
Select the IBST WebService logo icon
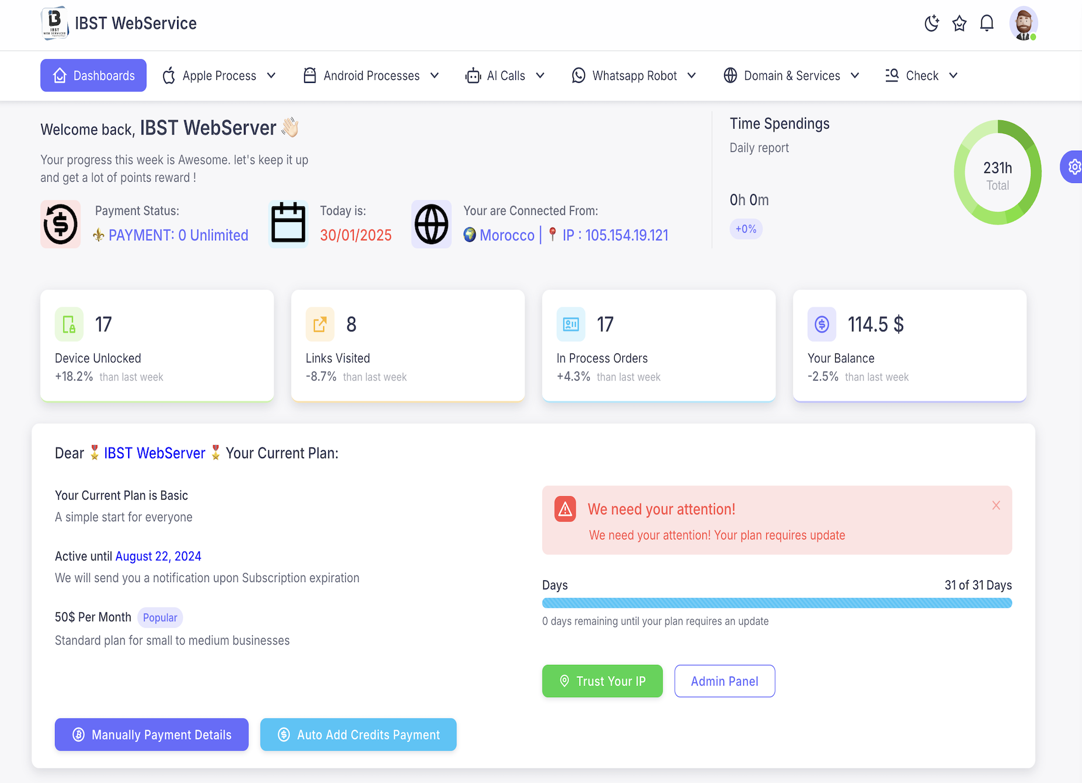(55, 23)
